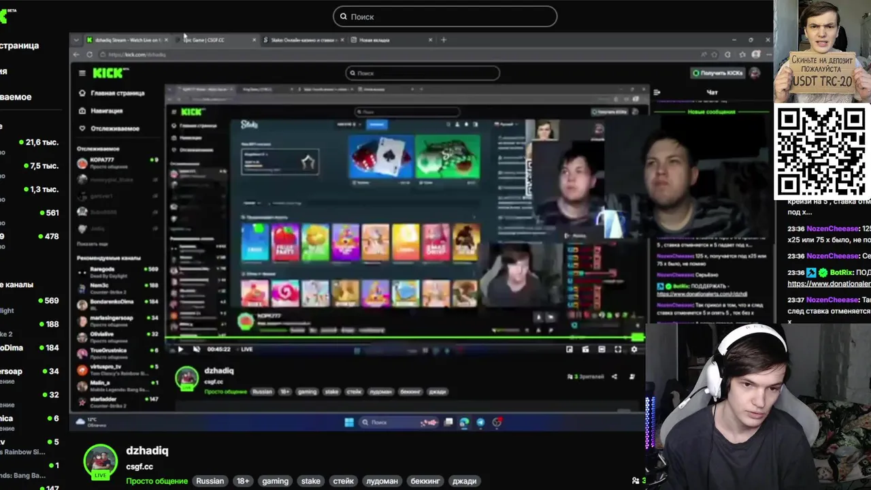
Task: Click the play button in the stream player
Action: (180, 349)
